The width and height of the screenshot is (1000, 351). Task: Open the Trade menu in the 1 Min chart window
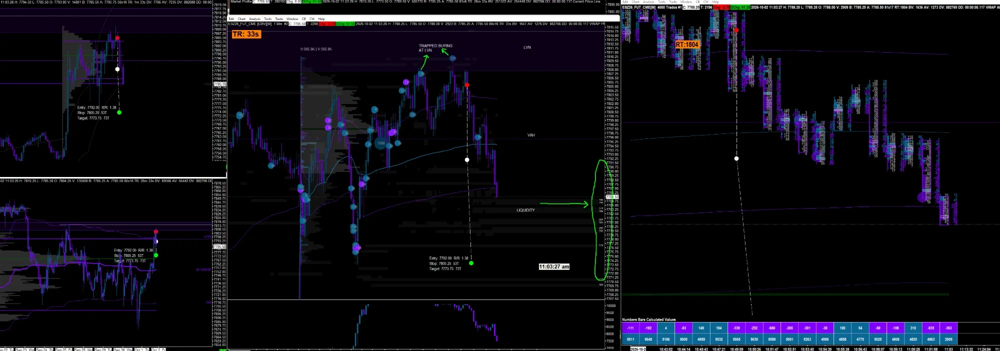tap(279, 18)
